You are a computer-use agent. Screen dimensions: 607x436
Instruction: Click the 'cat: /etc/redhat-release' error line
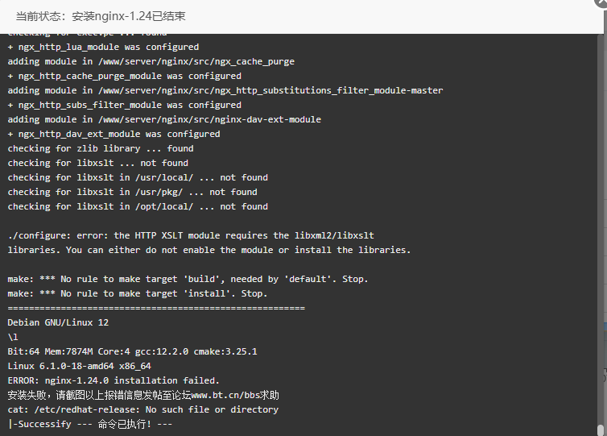(x=142, y=409)
